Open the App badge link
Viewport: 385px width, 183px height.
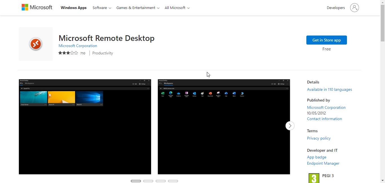click(317, 157)
